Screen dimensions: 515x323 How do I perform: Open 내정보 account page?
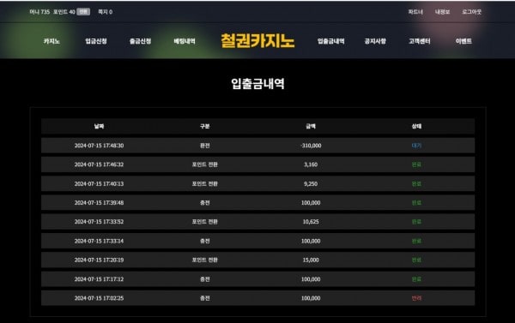442,12
